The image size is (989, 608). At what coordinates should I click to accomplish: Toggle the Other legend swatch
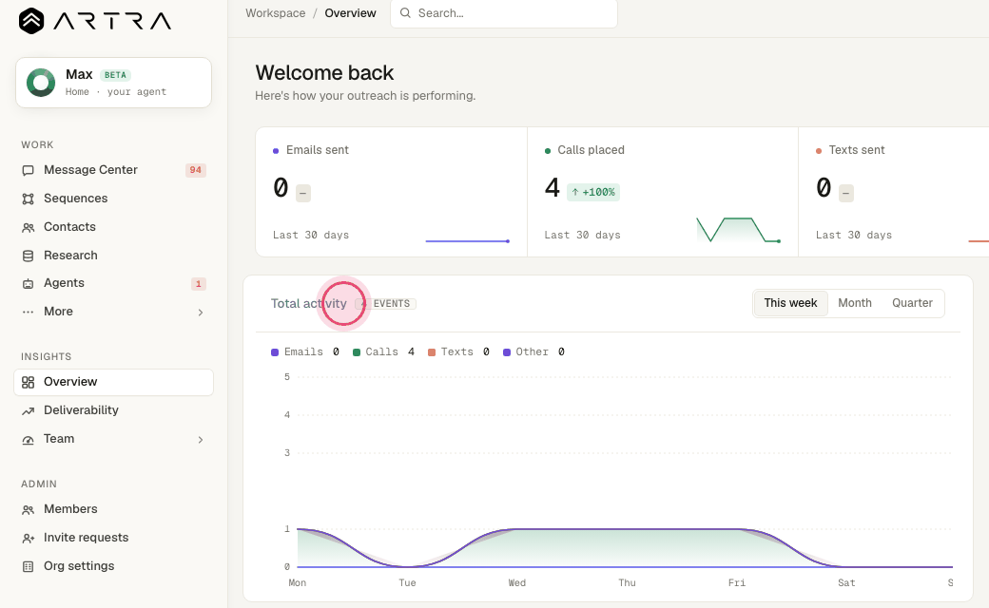[x=507, y=352]
